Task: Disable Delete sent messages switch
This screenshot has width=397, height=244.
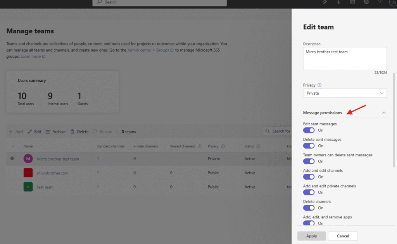Action: pyautogui.click(x=309, y=146)
